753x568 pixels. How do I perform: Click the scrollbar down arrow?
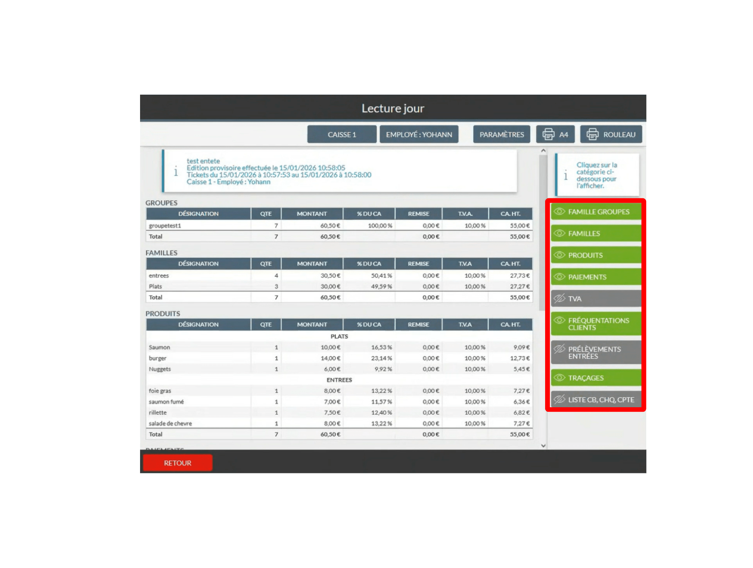click(543, 446)
